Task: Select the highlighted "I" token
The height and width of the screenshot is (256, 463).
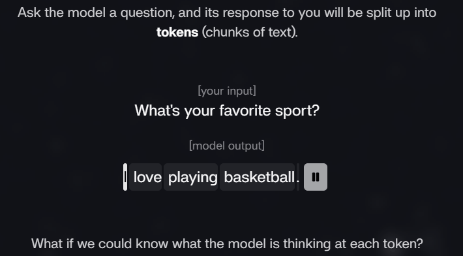Action: pos(125,177)
